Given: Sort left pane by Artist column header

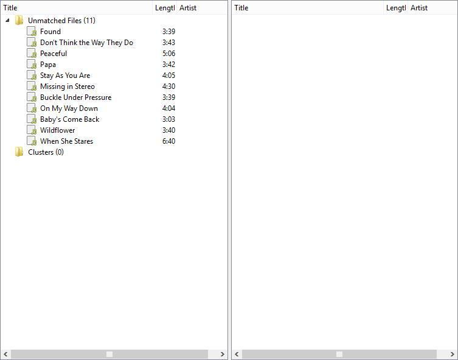Looking at the screenshot, I should tap(202, 7).
